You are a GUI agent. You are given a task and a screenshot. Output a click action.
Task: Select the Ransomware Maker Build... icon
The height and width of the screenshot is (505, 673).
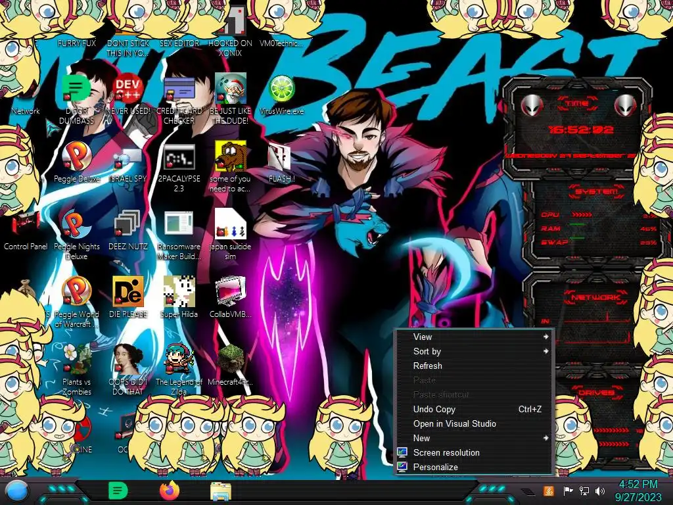[x=179, y=224]
